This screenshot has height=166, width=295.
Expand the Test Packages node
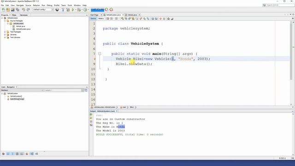(5, 32)
